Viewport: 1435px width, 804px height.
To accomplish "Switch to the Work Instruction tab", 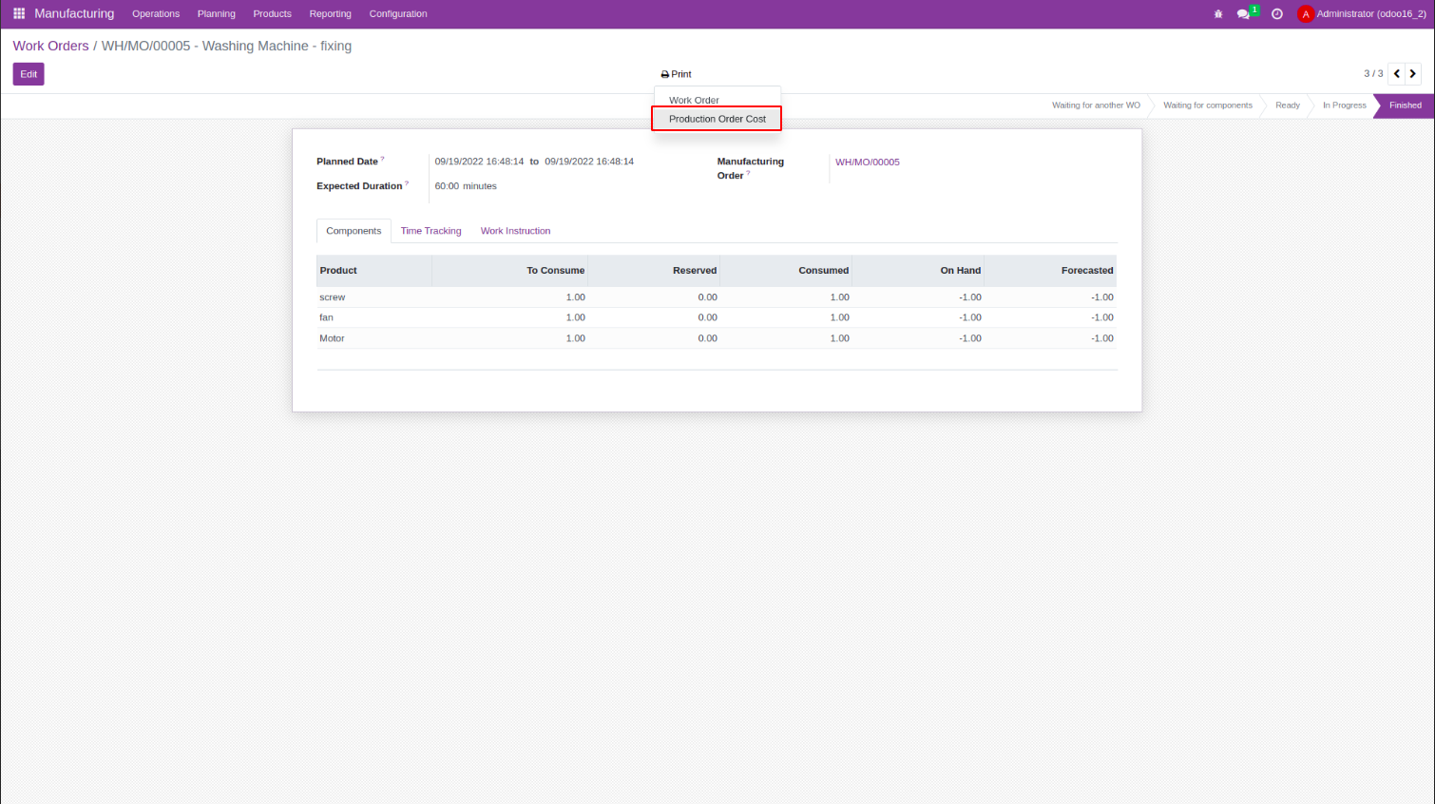I will [x=515, y=231].
